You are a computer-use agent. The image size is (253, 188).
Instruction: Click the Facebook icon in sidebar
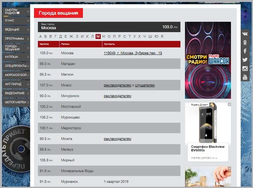point(245,51)
